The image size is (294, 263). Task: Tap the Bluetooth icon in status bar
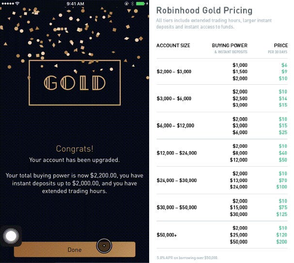tap(132, 3)
